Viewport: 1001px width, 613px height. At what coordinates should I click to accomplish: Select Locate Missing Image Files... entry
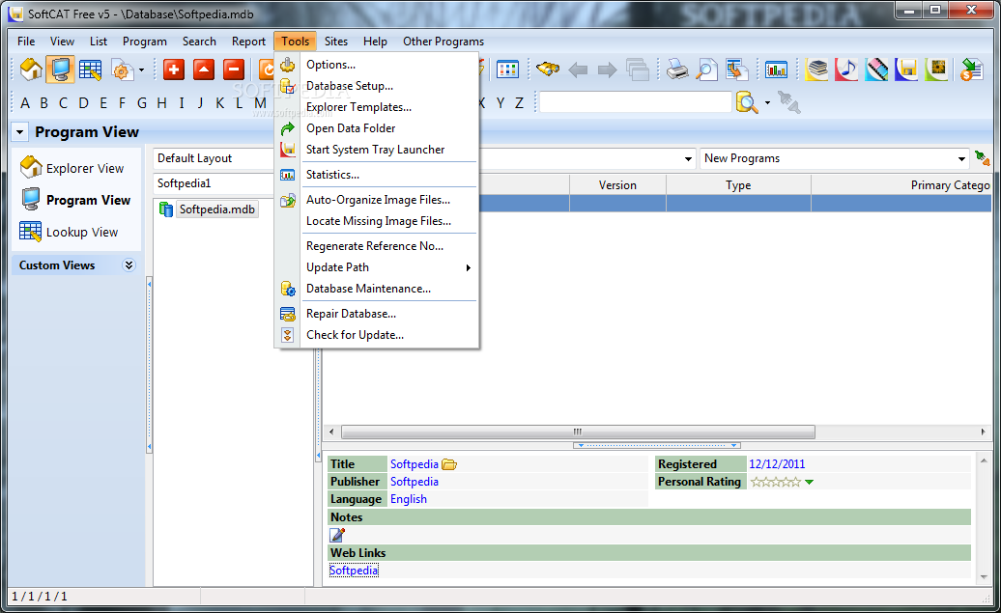[x=379, y=221]
